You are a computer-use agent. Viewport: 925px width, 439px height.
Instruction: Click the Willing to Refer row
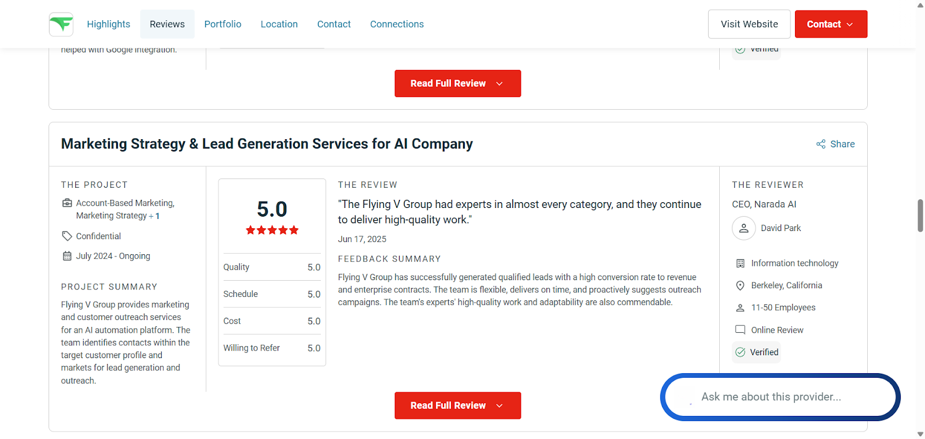point(272,348)
